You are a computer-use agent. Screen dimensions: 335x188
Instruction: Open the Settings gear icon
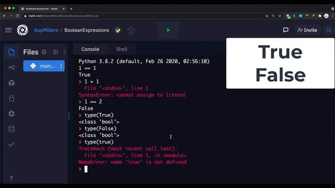pos(12,114)
